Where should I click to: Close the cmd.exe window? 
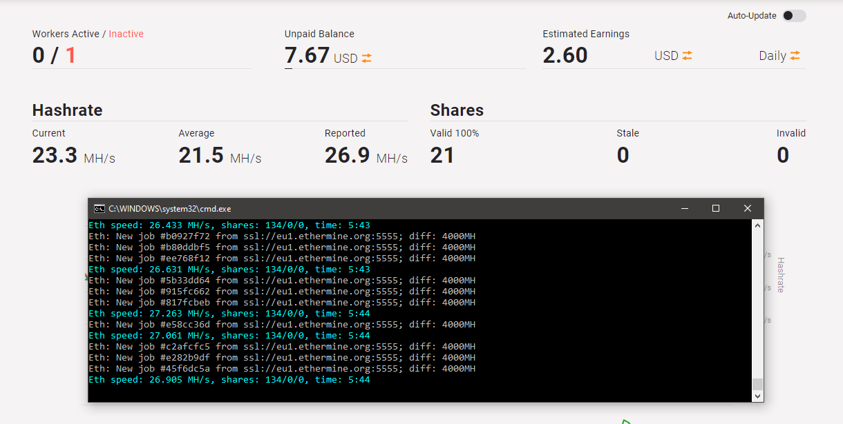(x=748, y=208)
